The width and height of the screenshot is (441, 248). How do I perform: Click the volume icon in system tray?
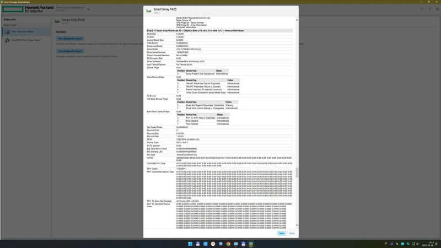[x=418, y=244]
